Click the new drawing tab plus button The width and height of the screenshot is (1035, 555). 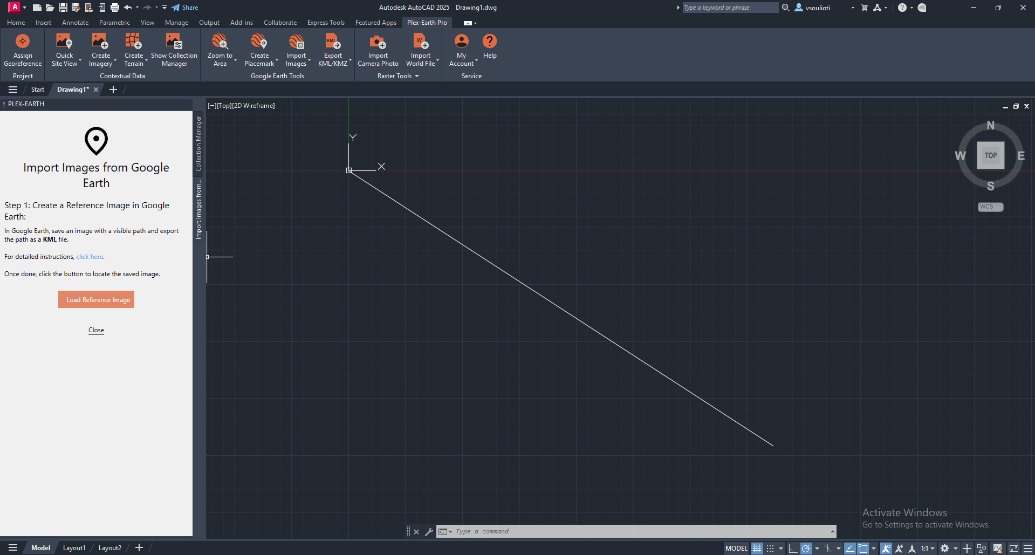pos(113,90)
